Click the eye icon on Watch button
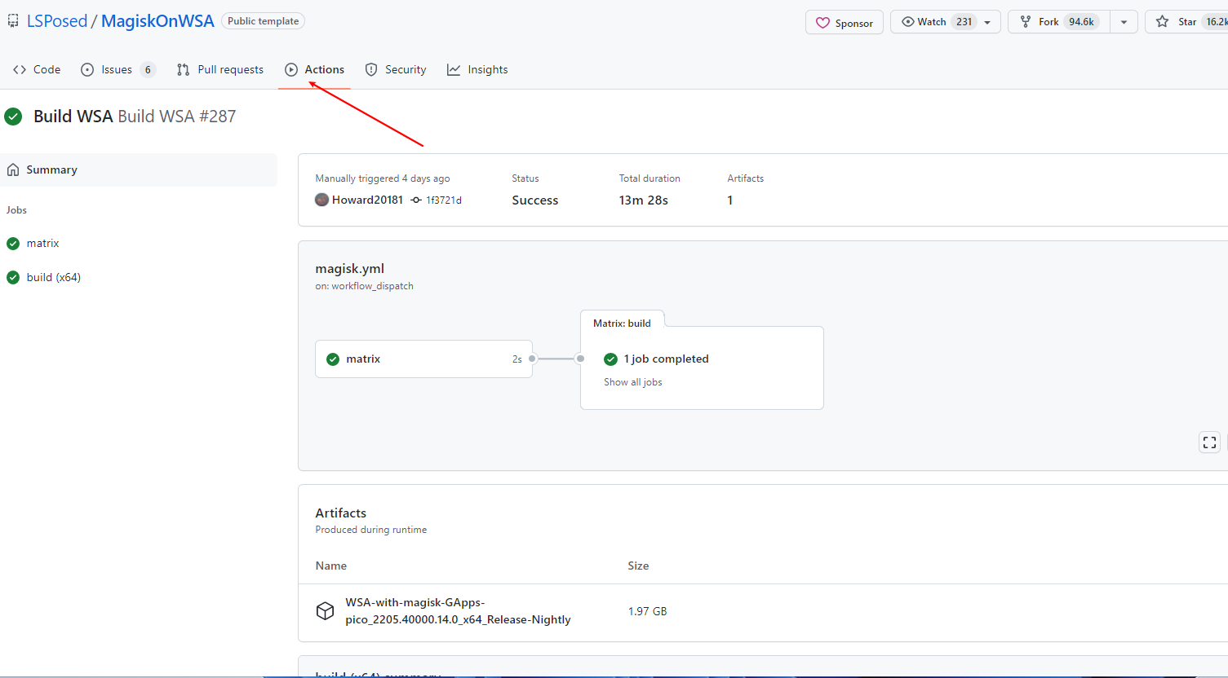The height and width of the screenshot is (678, 1228). 907,22
